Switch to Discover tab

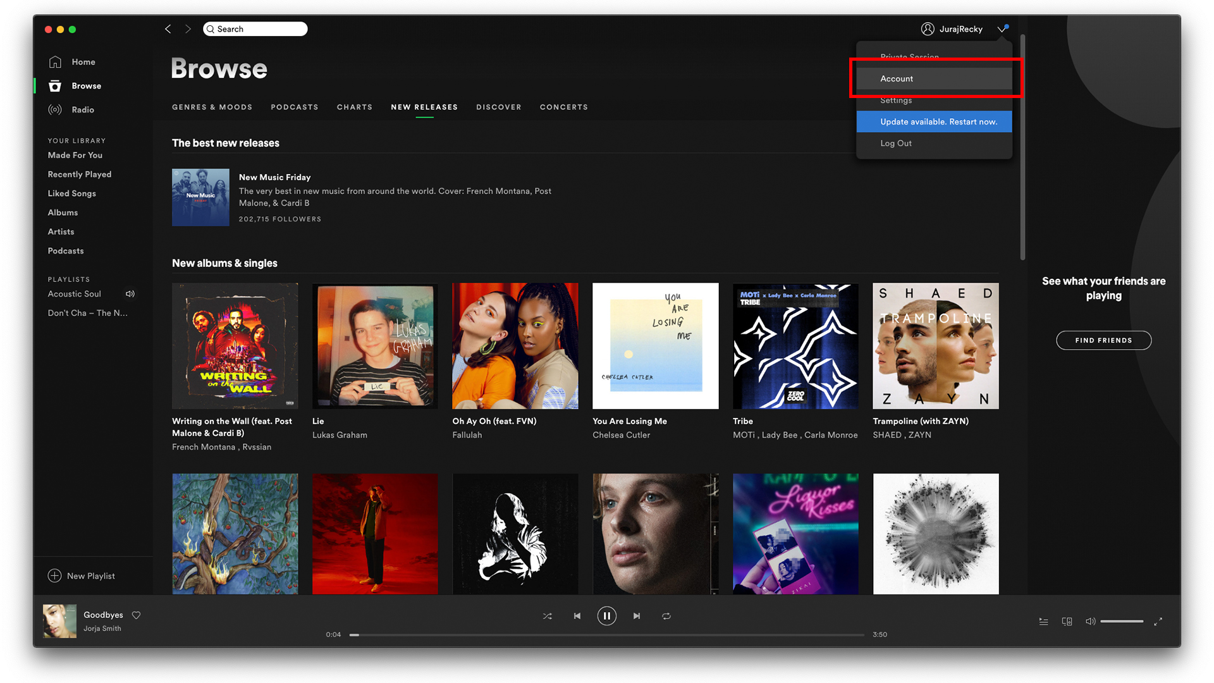[499, 108]
